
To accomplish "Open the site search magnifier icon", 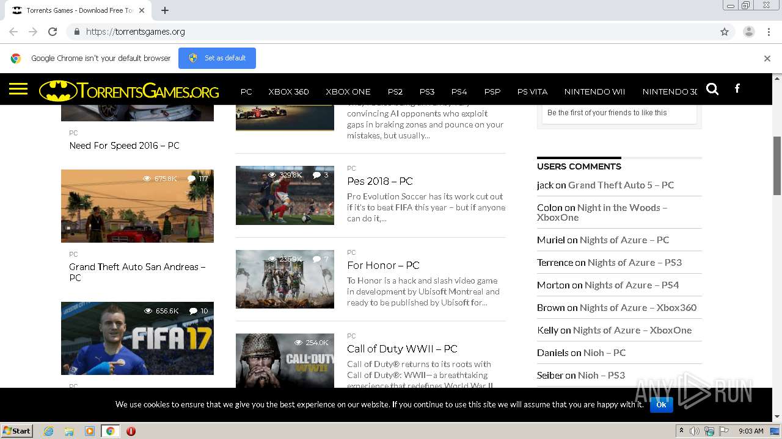I will coord(712,89).
